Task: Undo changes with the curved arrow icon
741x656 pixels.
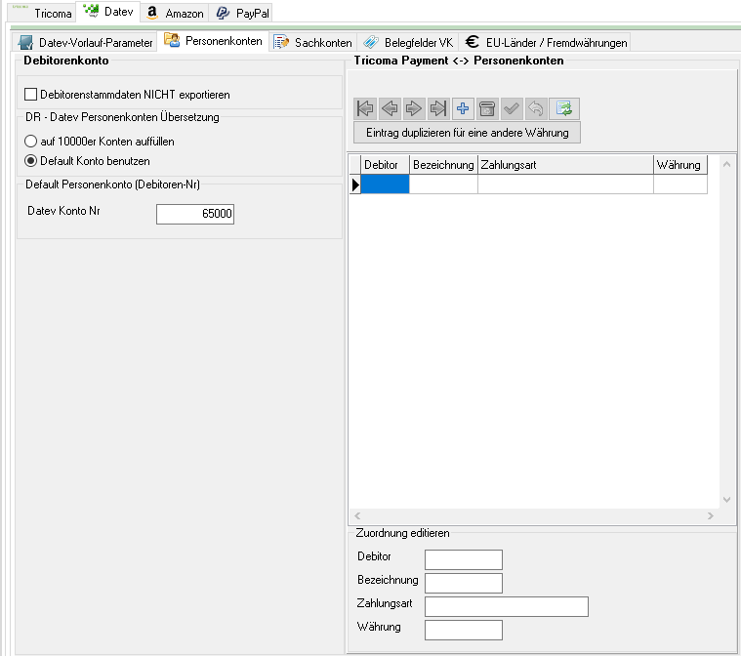Action: [x=536, y=108]
